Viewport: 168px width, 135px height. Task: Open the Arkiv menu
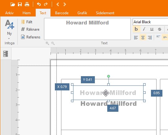tap(9, 13)
